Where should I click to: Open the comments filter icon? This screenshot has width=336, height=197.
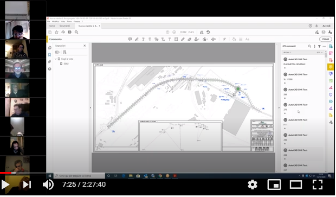pyautogui.click(x=319, y=46)
